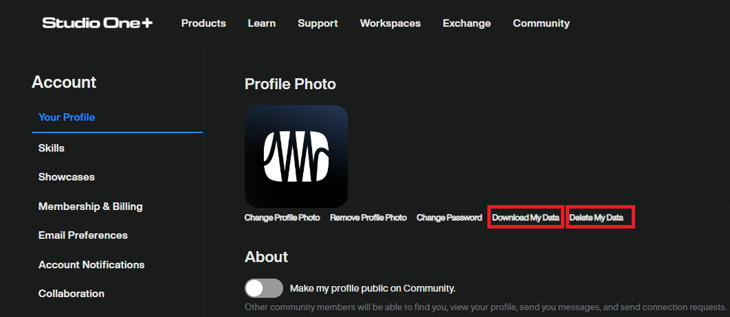The image size is (730, 317).
Task: Open the Exchange section
Action: coord(467,23)
